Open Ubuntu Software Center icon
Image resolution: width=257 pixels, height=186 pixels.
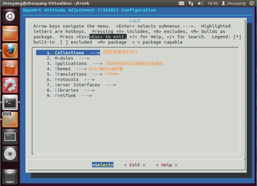[x=10, y=68]
